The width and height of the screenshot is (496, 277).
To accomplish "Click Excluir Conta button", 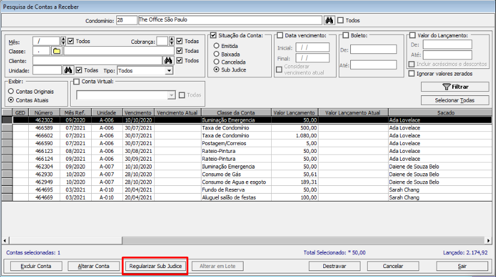I will pos(36,266).
